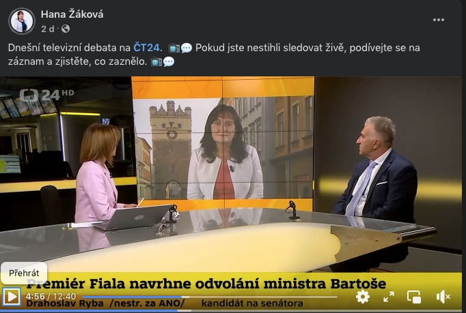
Task: Open Hana Žáková's profile picture
Action: click(22, 21)
